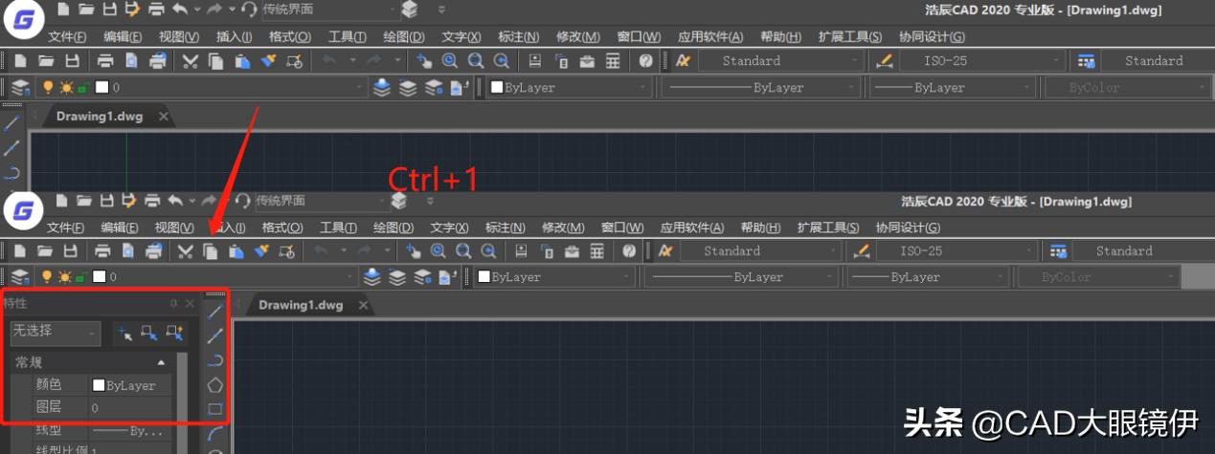
Task: Open Print Preview in upper window toolbar
Action: (x=131, y=60)
